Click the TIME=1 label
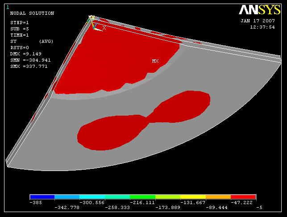Screen dimensions: 287x217 click(x=19, y=35)
